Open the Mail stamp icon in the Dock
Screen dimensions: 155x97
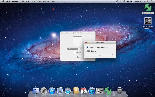60,91
